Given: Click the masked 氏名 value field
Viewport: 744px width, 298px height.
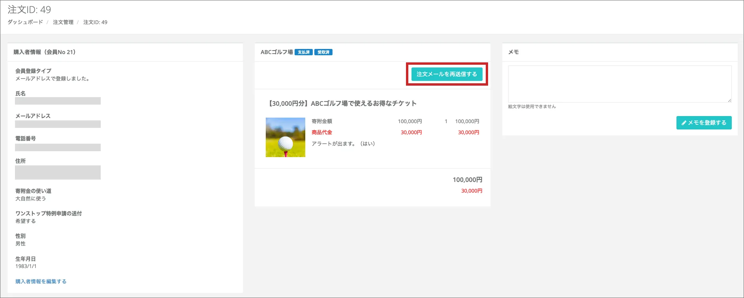Looking at the screenshot, I should click(58, 101).
